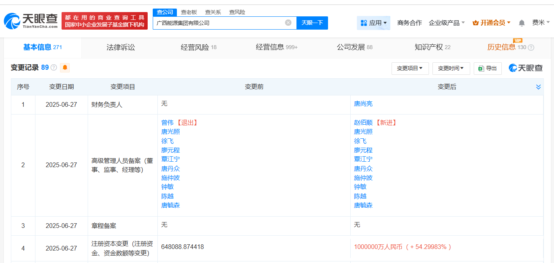Click the 天眼一下 search button
This screenshot has width=554, height=263.
312,23
